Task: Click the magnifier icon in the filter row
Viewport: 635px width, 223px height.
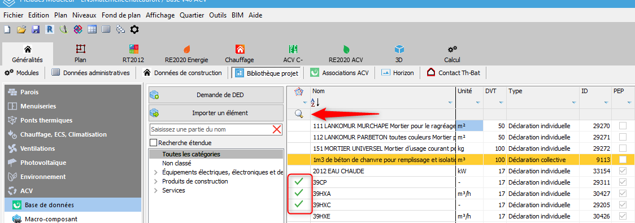Action: [299, 115]
